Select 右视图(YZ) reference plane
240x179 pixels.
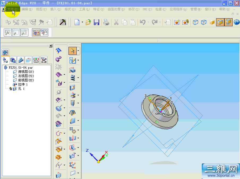point(26,76)
